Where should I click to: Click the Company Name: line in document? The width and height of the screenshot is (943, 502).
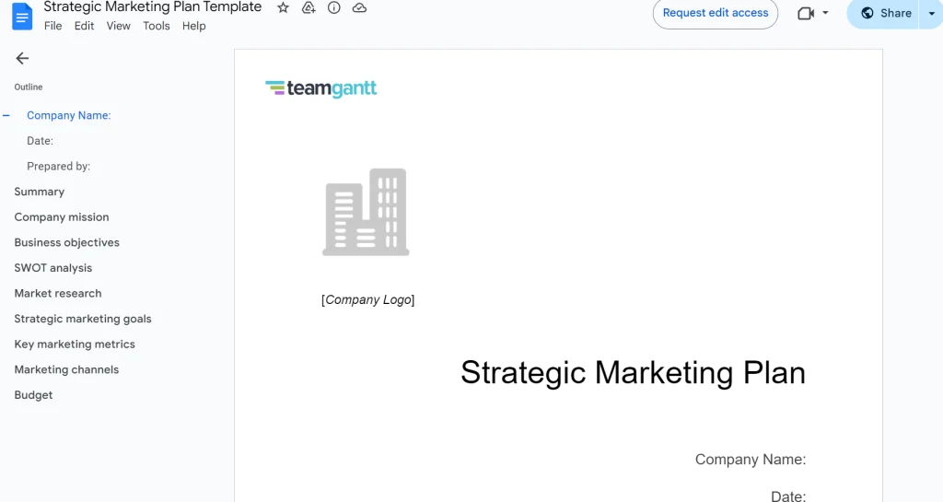pos(751,460)
